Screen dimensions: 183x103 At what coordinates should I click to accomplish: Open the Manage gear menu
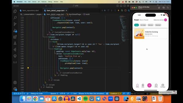point(15,89)
